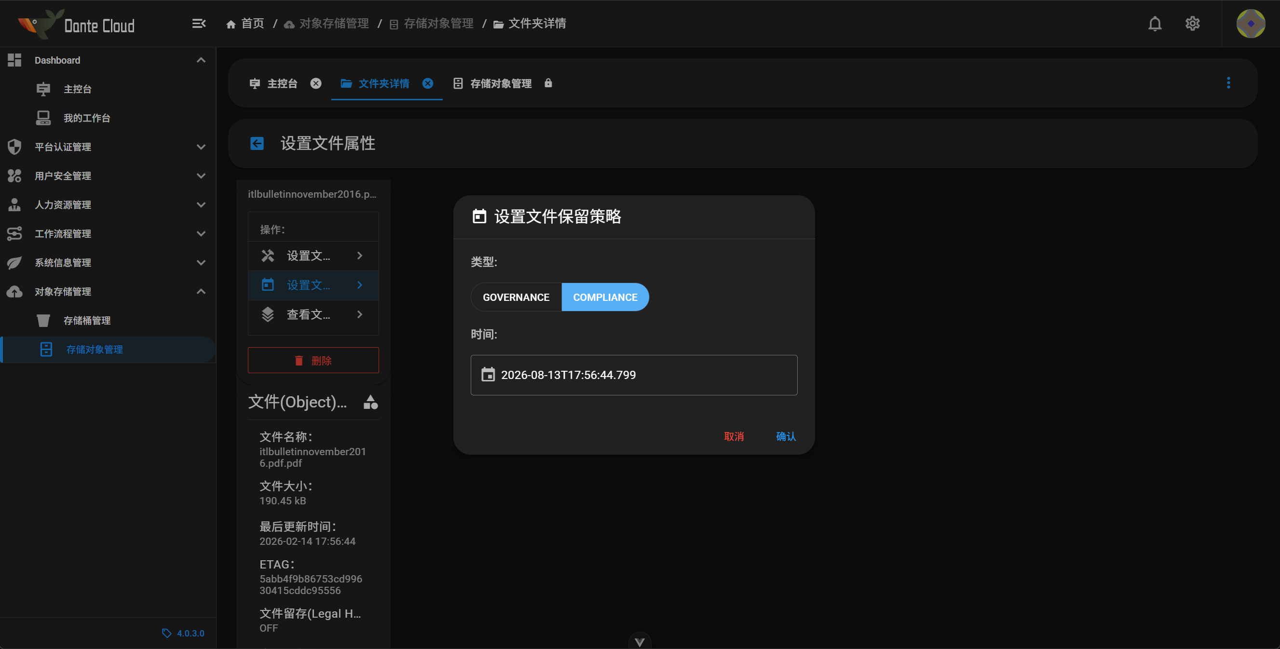This screenshot has height=649, width=1280.
Task: Confirm retention policy with 确认 button
Action: (x=785, y=436)
